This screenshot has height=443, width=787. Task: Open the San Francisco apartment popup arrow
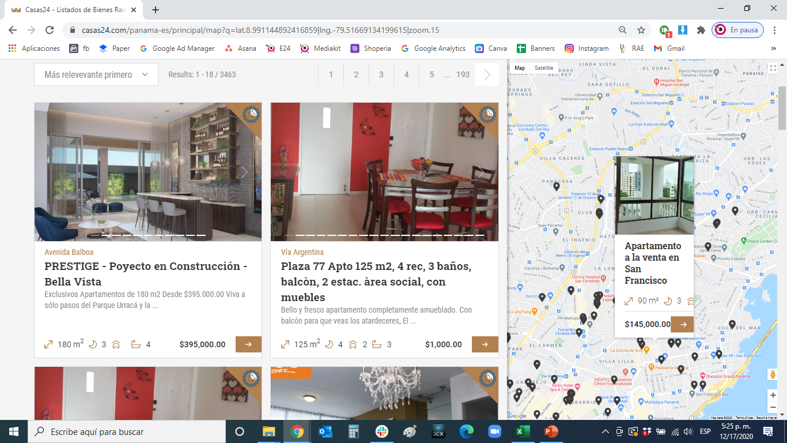[x=683, y=324]
